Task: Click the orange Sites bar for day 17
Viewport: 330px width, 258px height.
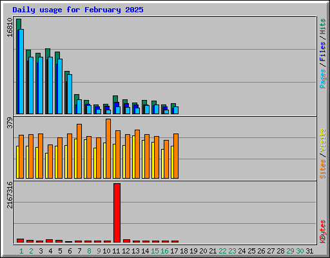Action: point(176,156)
